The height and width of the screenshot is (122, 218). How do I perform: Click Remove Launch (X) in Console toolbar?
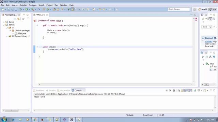click(170, 90)
